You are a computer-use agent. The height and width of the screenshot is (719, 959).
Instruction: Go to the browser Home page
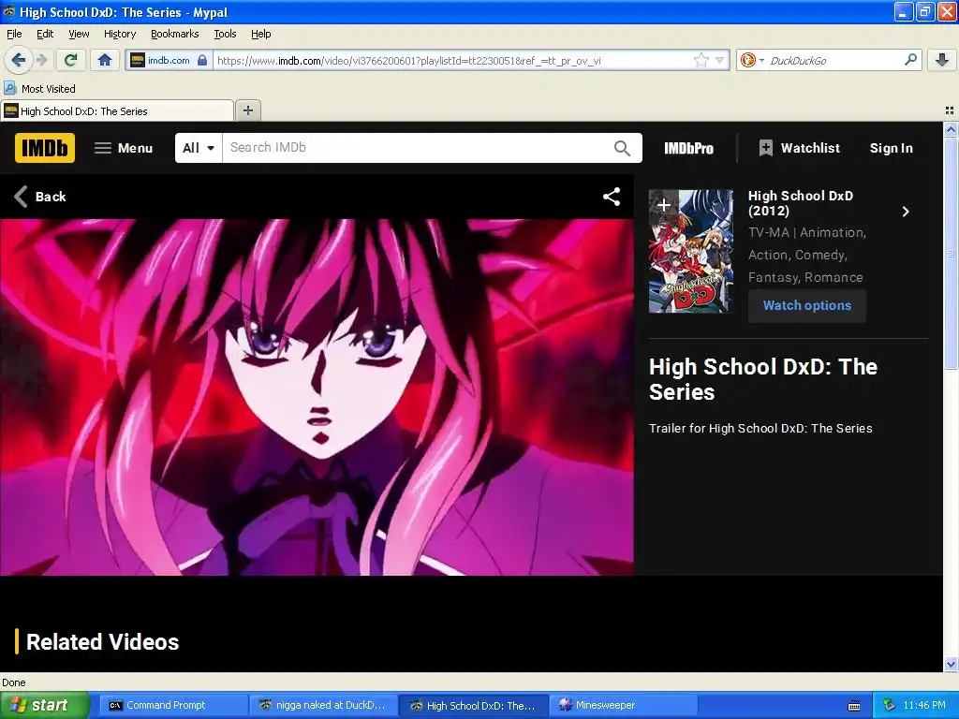(x=105, y=60)
